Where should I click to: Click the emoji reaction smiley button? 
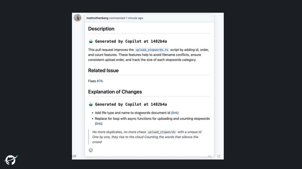(91, 150)
